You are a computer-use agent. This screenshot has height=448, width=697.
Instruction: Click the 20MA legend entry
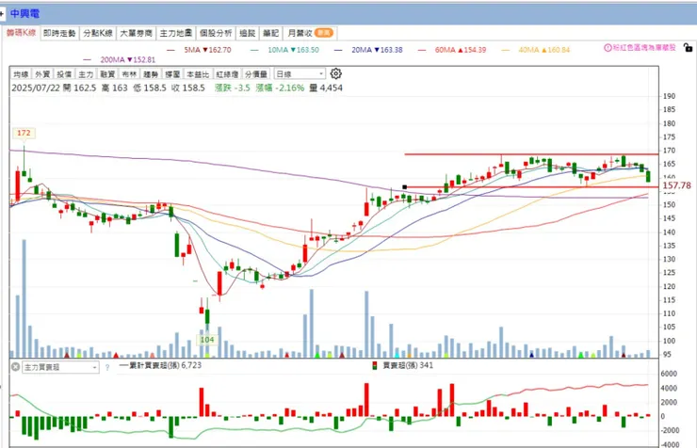(368, 50)
